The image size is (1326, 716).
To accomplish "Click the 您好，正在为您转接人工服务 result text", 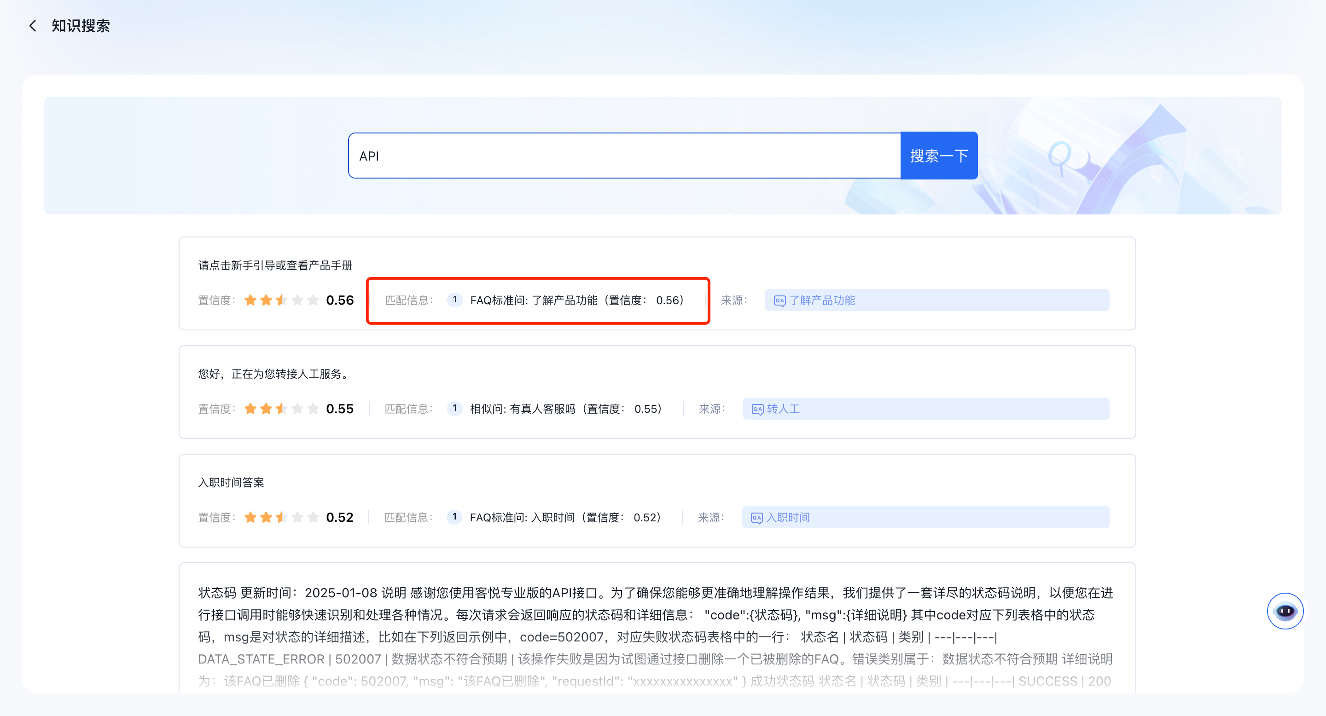I will coord(274,374).
